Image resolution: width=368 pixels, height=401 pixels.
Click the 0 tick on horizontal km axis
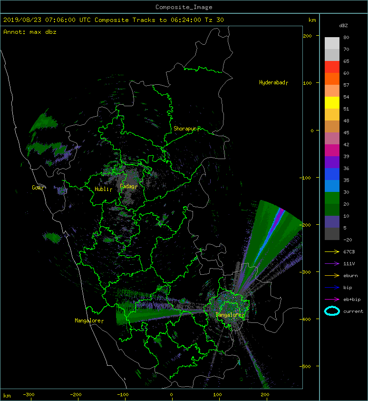click(171, 395)
